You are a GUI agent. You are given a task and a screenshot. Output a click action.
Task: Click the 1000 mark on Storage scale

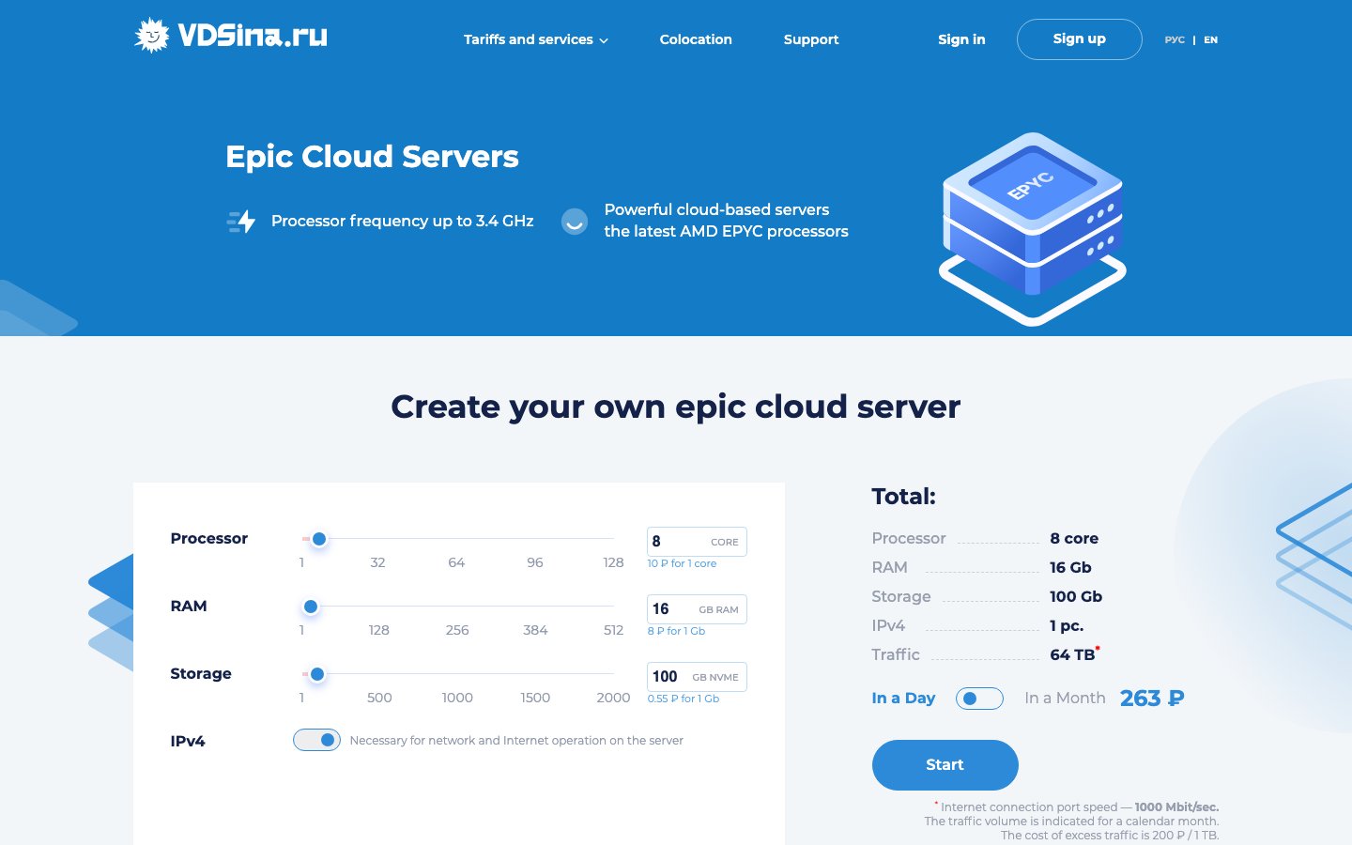(457, 698)
